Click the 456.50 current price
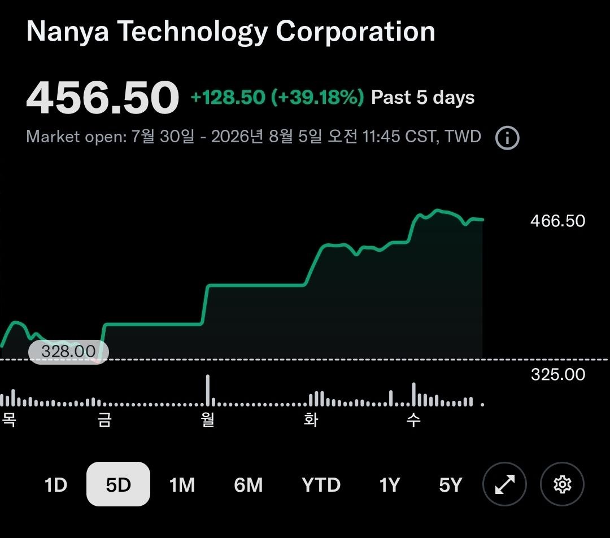Viewport: 610px width, 538px height. [x=103, y=97]
